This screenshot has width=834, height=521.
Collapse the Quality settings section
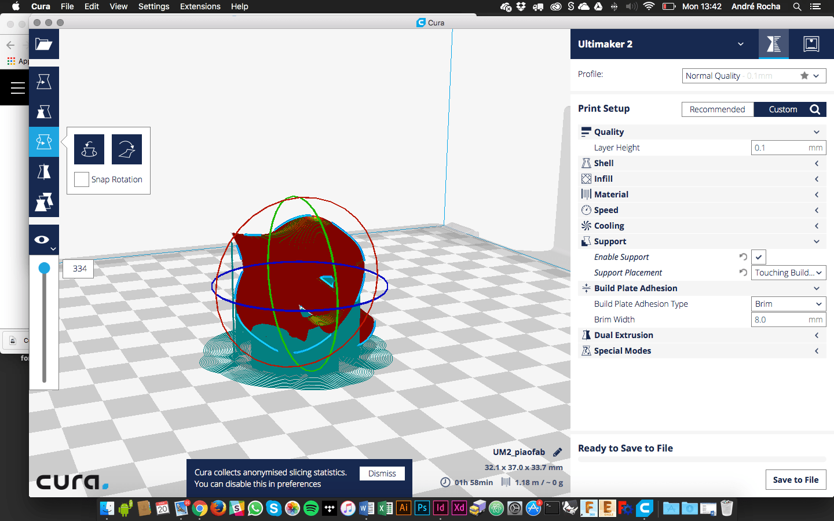tap(702, 132)
